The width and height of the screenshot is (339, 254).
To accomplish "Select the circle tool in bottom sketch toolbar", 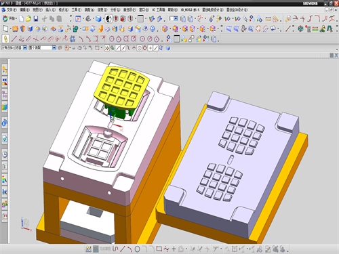I will [137, 249].
